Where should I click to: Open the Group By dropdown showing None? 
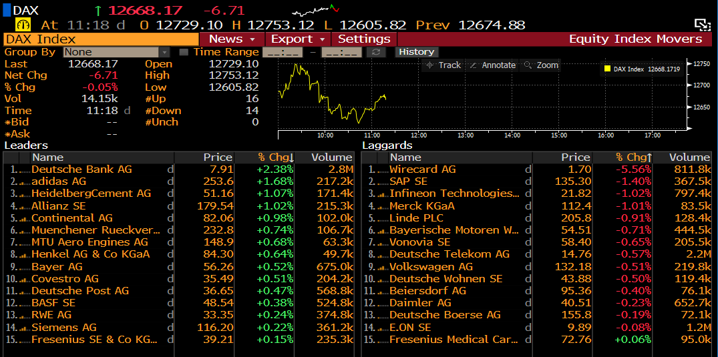click(x=116, y=52)
